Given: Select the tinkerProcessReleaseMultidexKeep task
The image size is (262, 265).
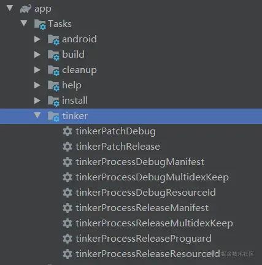Looking at the screenshot, I should click(x=154, y=223).
